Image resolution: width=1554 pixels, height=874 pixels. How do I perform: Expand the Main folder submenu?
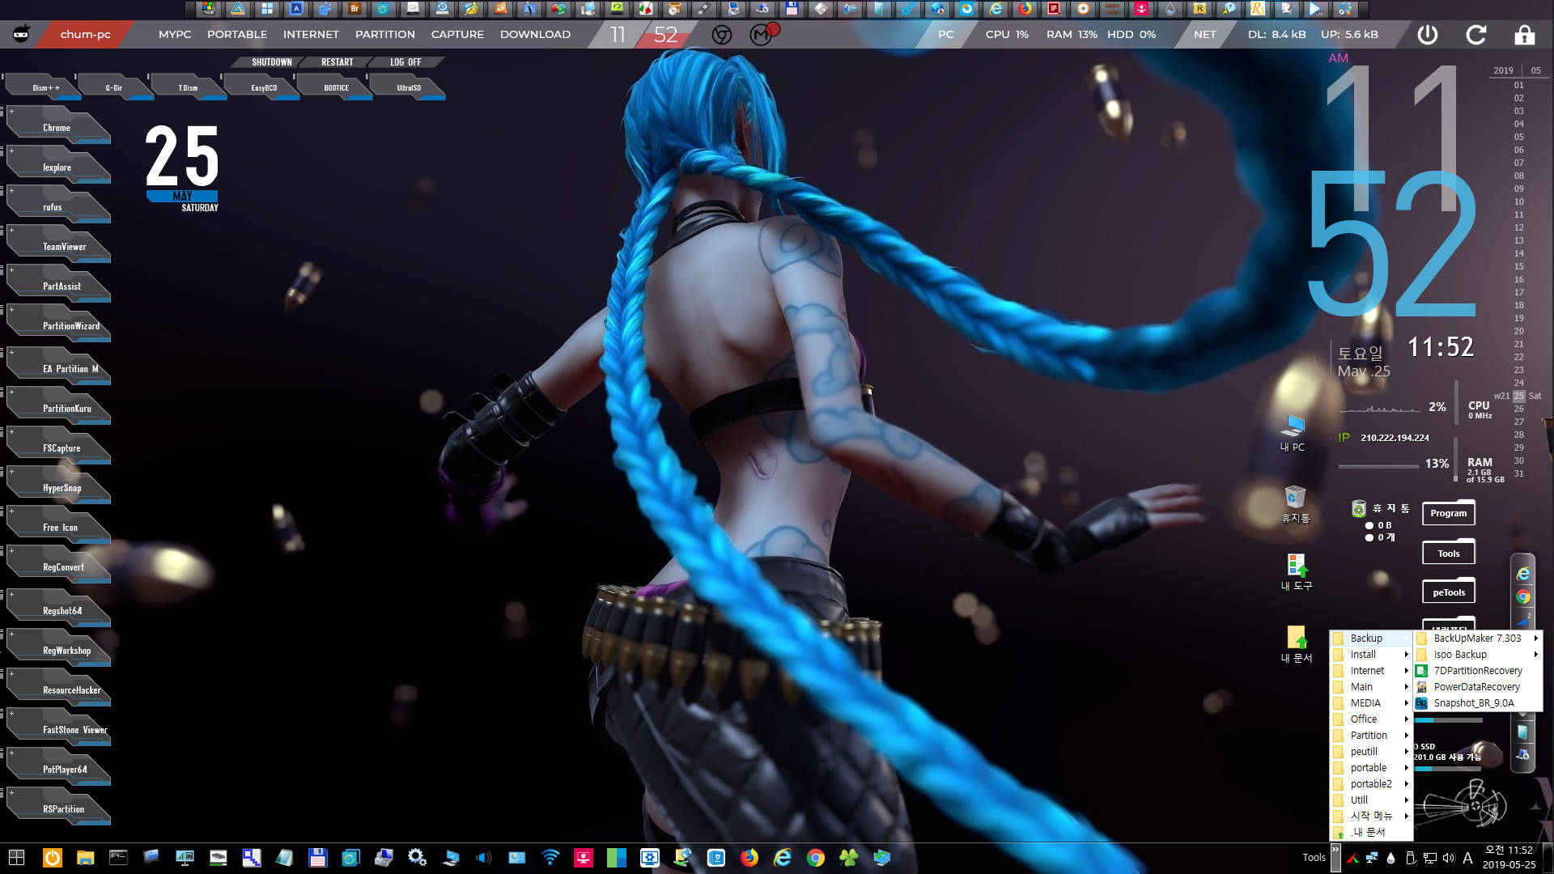point(1371,687)
